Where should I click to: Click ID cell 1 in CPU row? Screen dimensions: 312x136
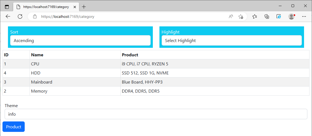[x=16, y=64]
